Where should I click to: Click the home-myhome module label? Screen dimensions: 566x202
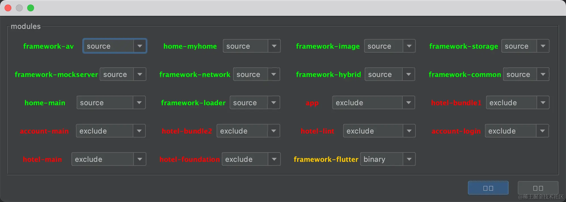pyautogui.click(x=190, y=46)
